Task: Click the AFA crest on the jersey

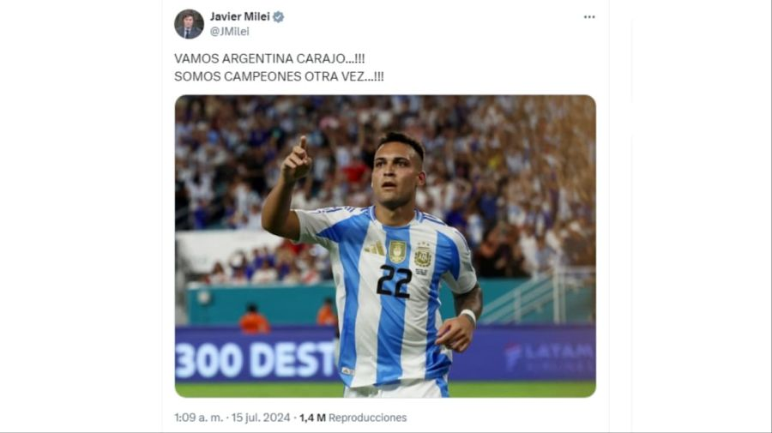Action: point(422,256)
